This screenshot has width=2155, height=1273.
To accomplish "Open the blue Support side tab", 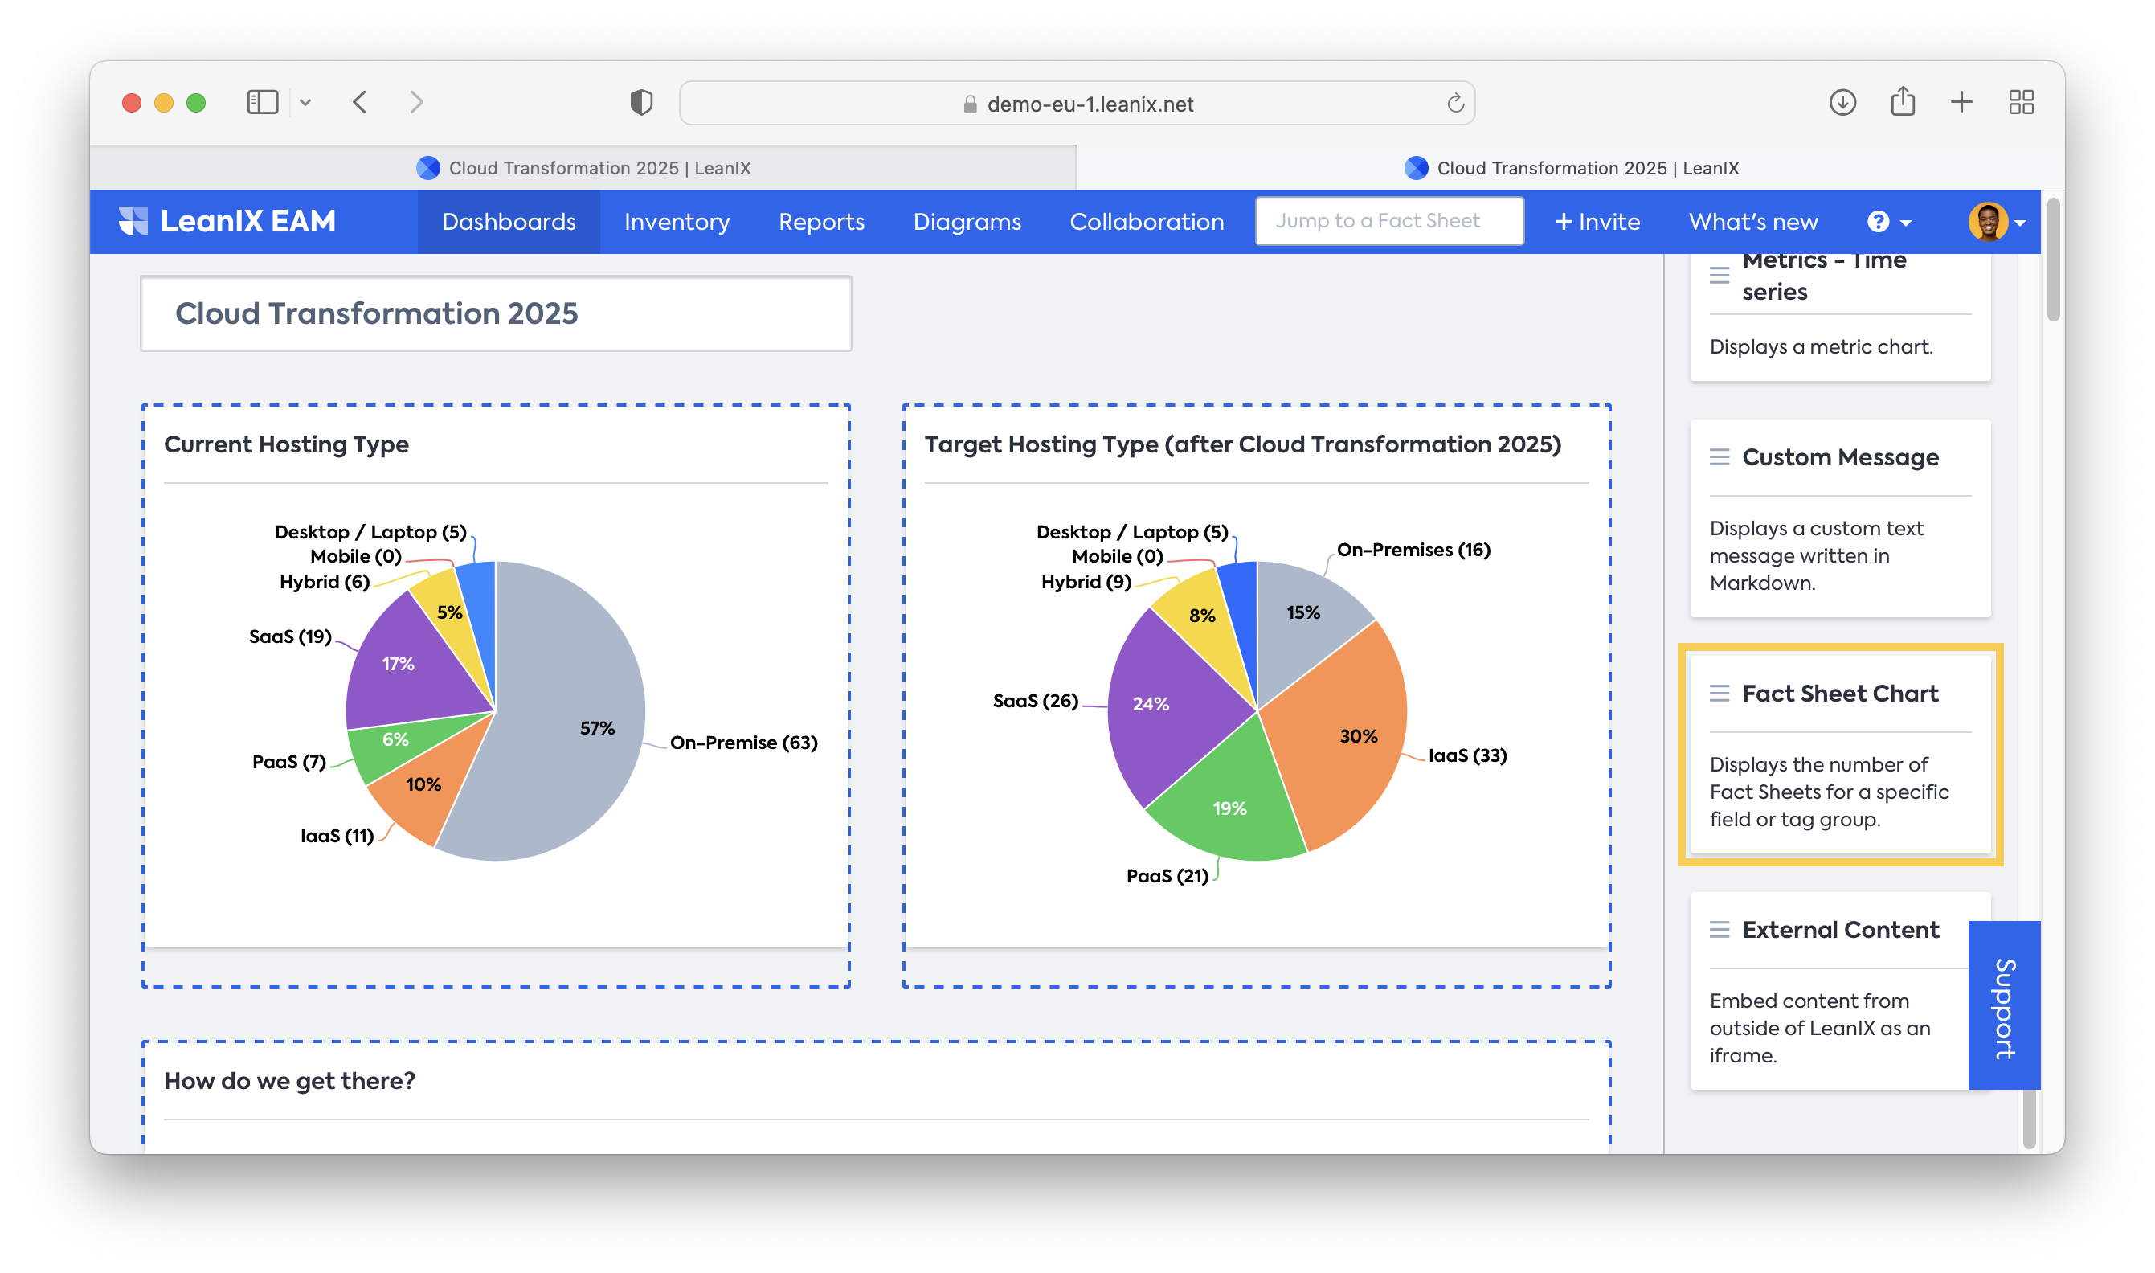I will tap(2003, 1005).
